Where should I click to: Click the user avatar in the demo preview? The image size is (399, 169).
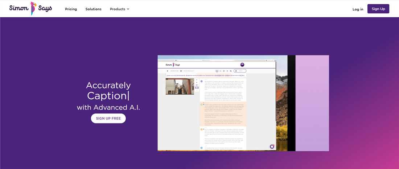click(242, 65)
